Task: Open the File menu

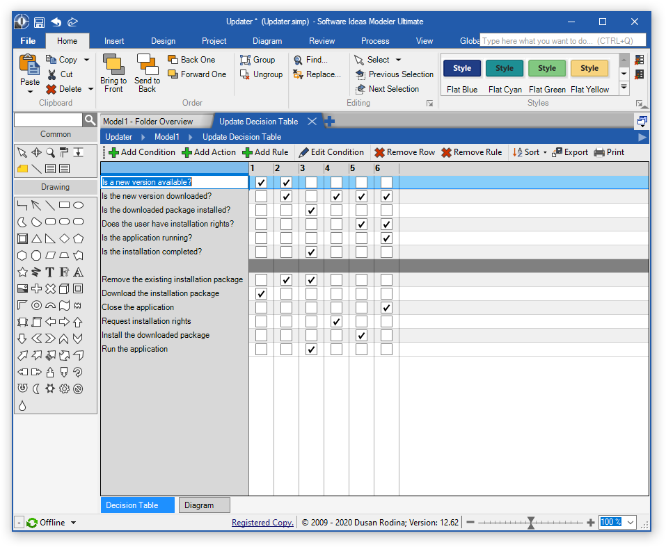Action: [28, 41]
